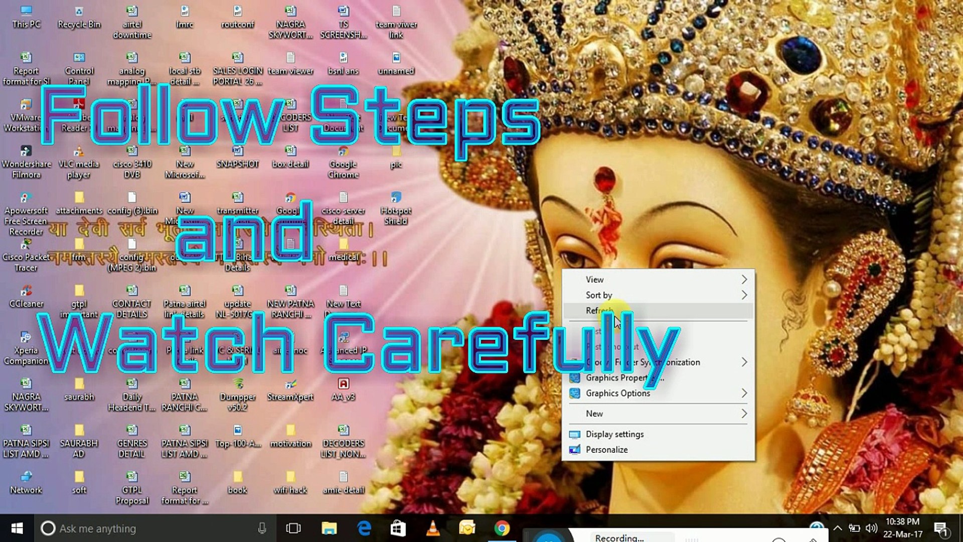
Task: Open VLC media player from the desktop
Action: 78,156
